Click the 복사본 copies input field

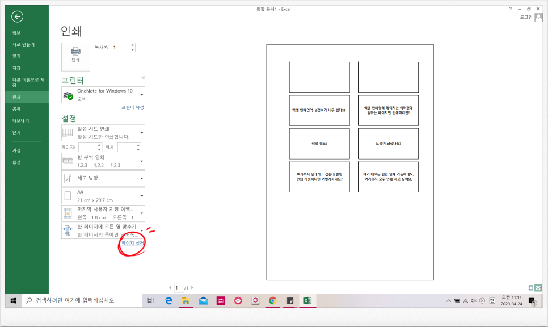click(121, 47)
